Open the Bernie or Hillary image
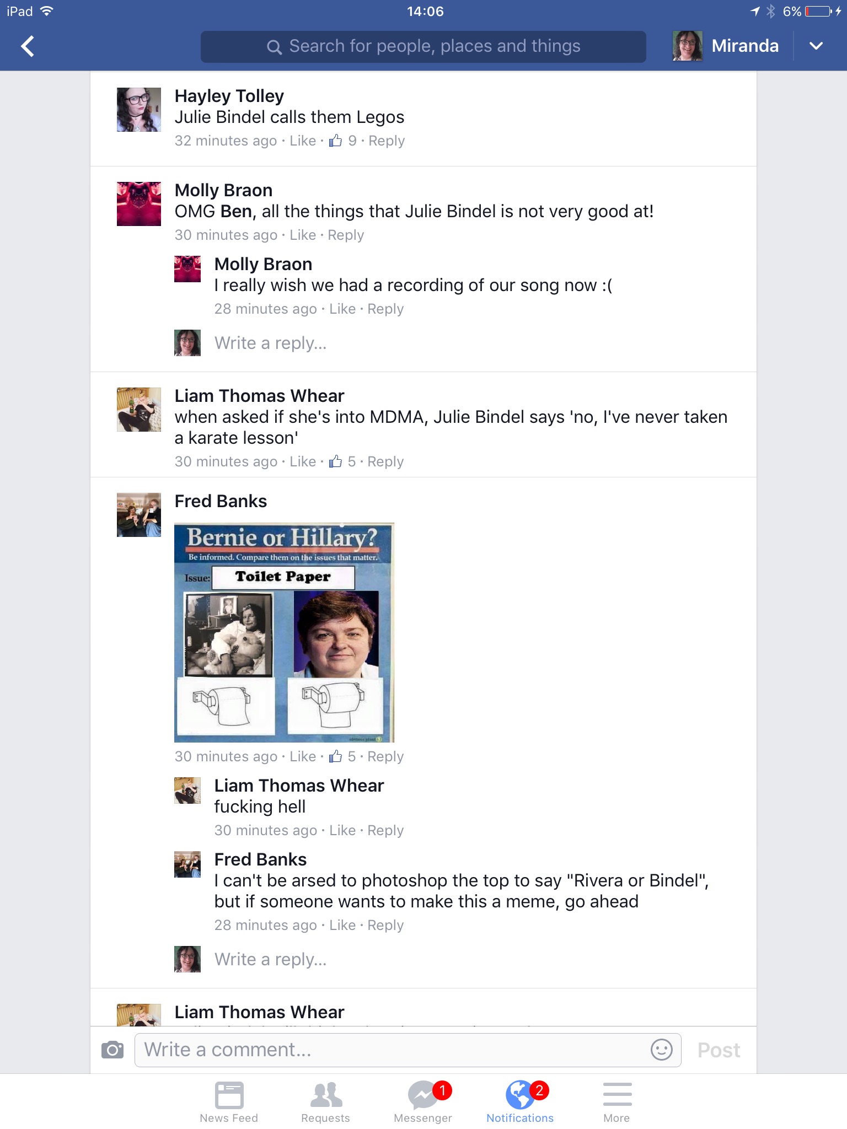Screen dimensions: 847x1129 pos(285,632)
